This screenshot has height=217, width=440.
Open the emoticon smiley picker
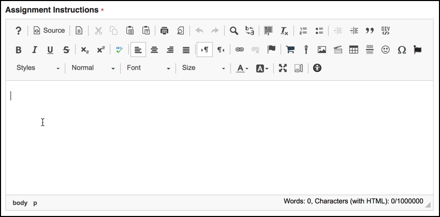tap(386, 50)
